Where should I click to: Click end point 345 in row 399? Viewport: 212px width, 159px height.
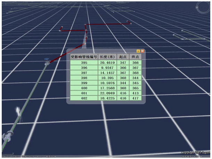tap(135, 83)
